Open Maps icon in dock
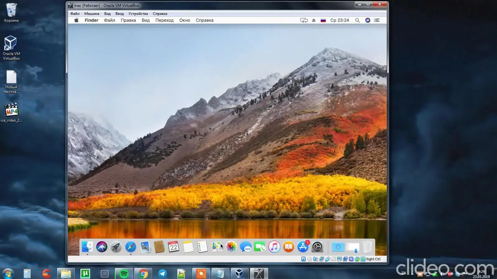 [x=217, y=247]
